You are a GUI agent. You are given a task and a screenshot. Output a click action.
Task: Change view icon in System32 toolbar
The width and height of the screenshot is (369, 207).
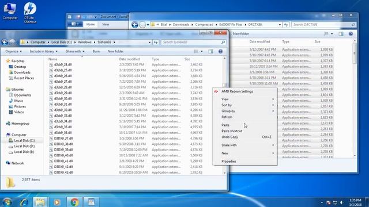click(196, 51)
